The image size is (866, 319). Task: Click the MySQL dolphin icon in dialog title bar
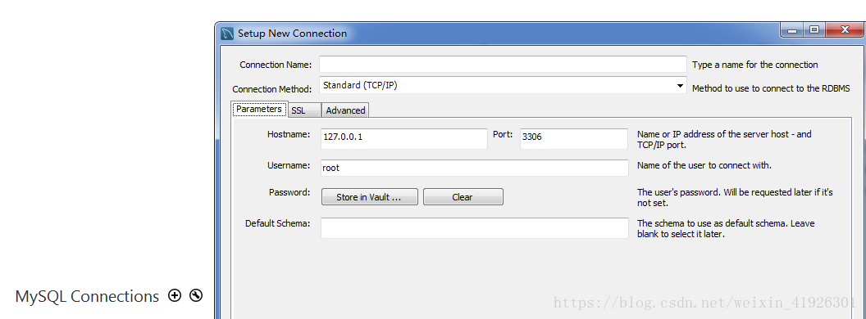coord(227,33)
